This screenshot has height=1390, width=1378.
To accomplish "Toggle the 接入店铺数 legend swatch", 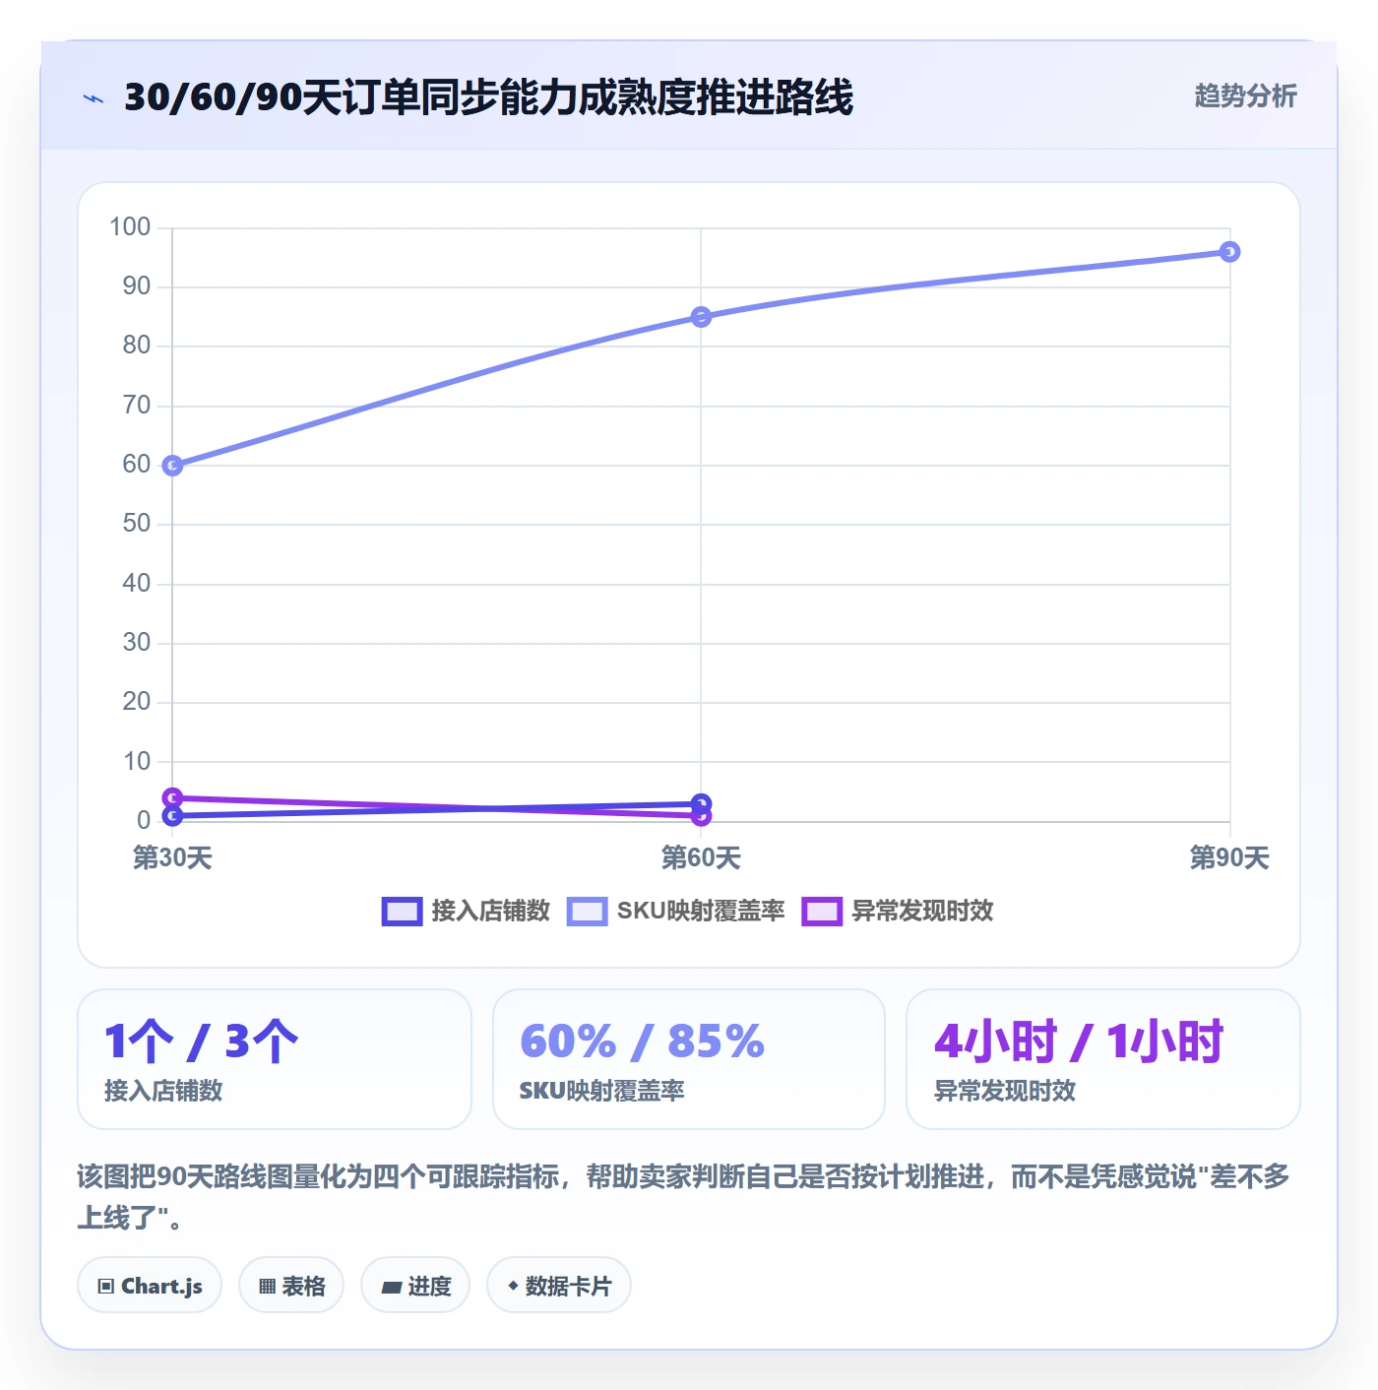I will click(402, 912).
